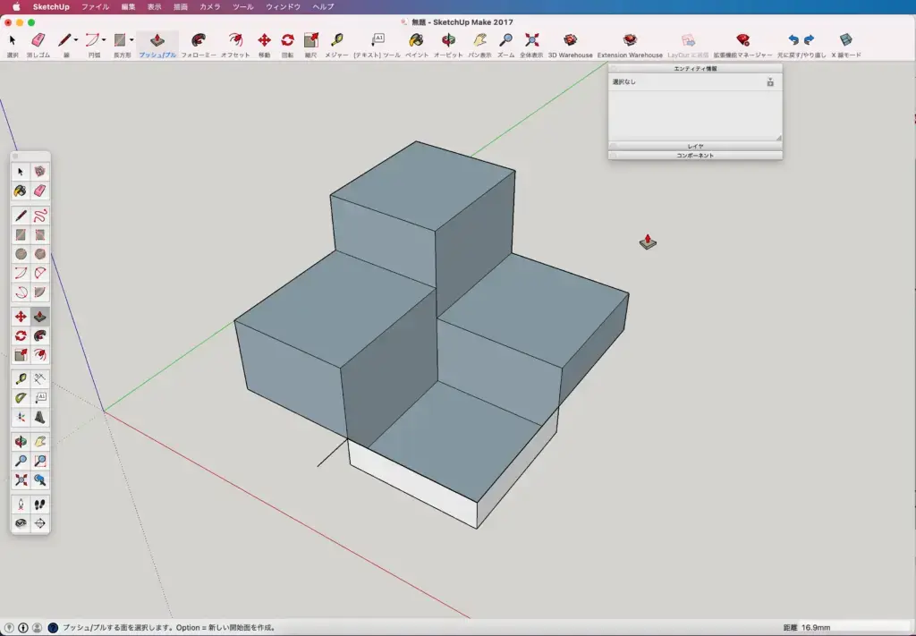Select the 3-Point Arc tool in the palette
This screenshot has width=916, height=636.
pyautogui.click(x=21, y=292)
